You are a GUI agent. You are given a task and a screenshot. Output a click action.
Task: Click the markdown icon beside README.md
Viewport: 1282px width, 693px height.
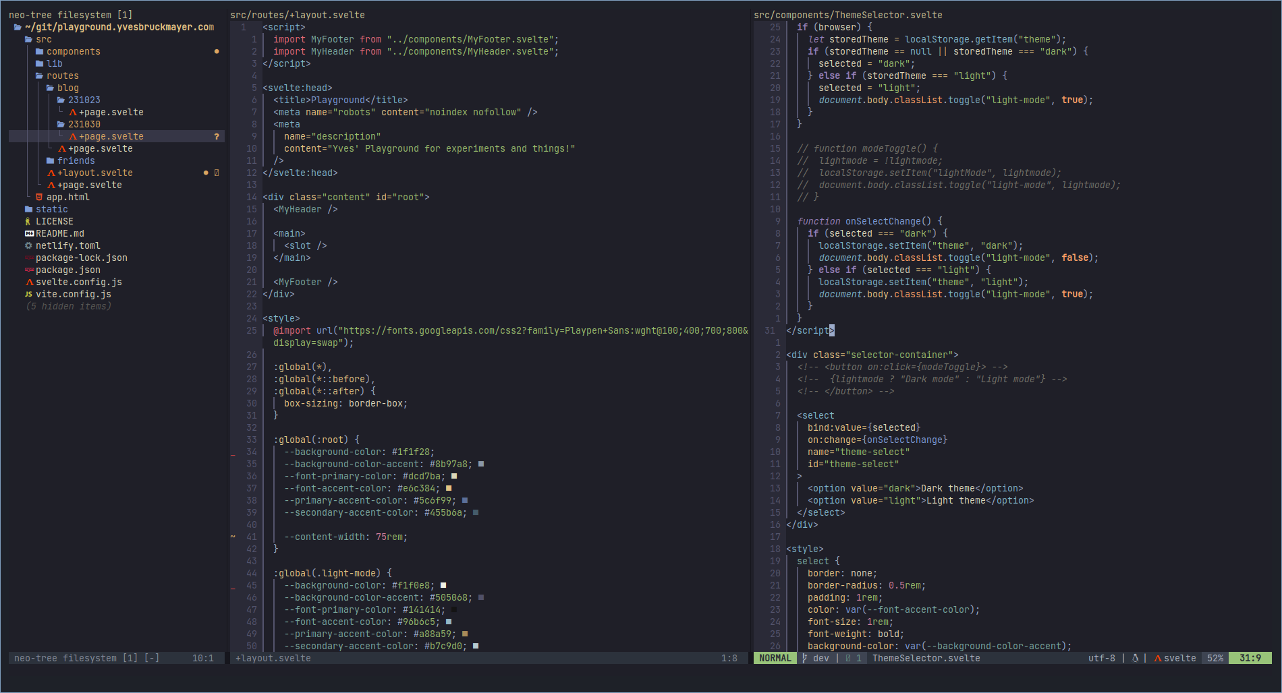point(29,234)
